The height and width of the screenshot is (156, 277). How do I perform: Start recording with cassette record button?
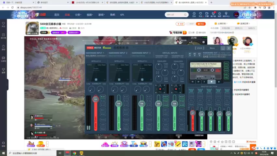(x=219, y=82)
